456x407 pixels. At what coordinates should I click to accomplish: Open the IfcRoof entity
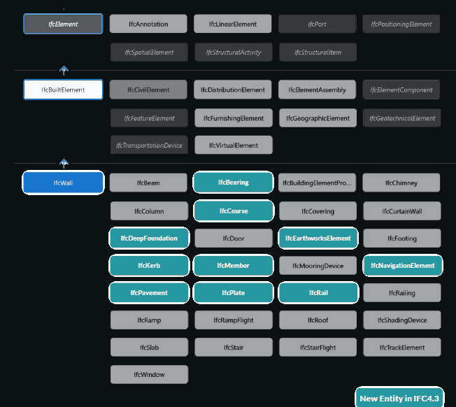[x=318, y=320]
